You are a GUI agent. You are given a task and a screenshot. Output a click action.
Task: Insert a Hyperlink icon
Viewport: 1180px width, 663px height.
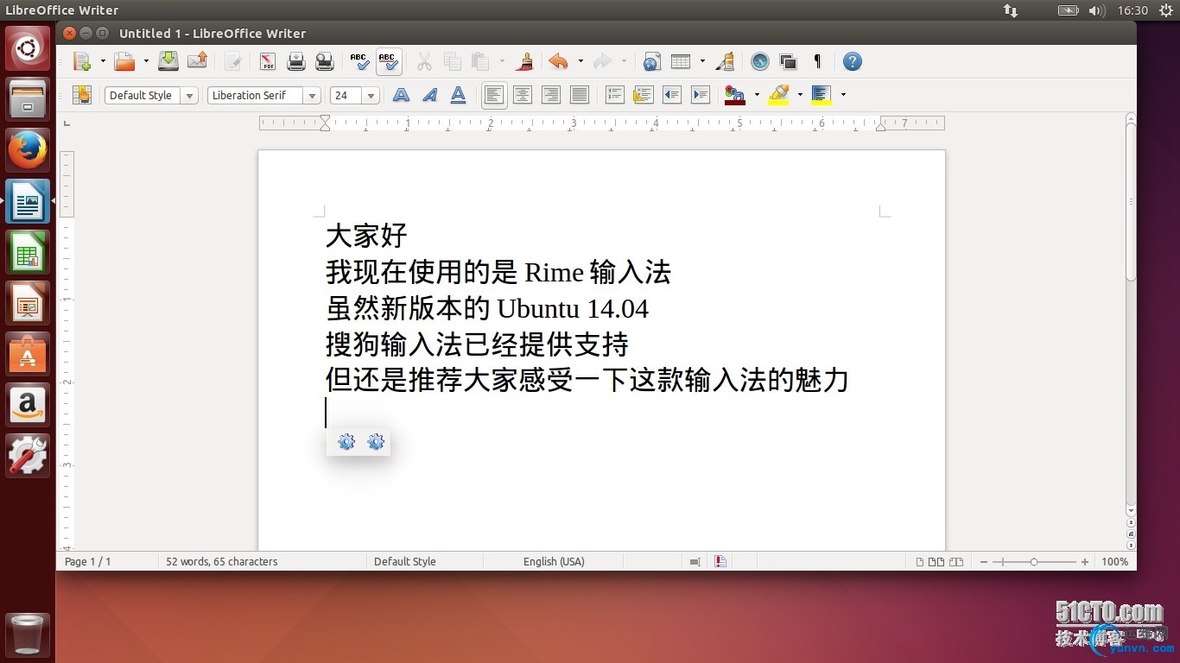click(x=652, y=61)
